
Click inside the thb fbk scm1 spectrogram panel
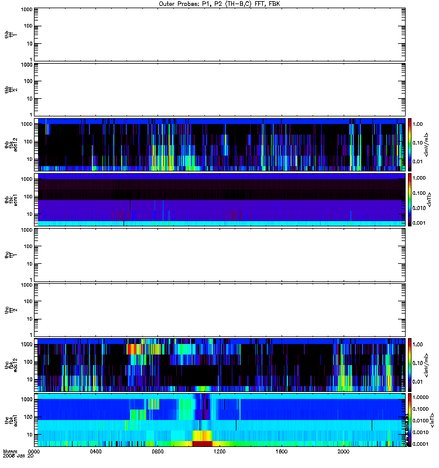coord(220,199)
